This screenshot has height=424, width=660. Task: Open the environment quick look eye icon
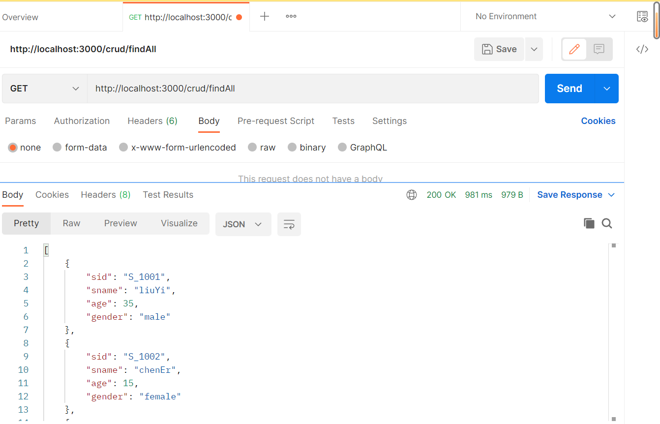pos(642,16)
